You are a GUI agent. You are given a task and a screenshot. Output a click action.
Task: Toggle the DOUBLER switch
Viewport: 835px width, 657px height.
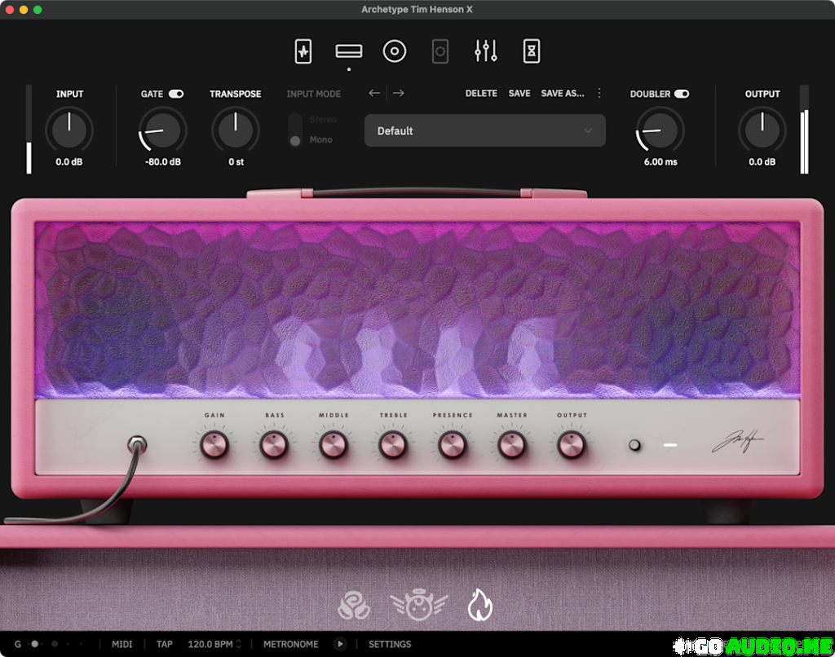683,93
